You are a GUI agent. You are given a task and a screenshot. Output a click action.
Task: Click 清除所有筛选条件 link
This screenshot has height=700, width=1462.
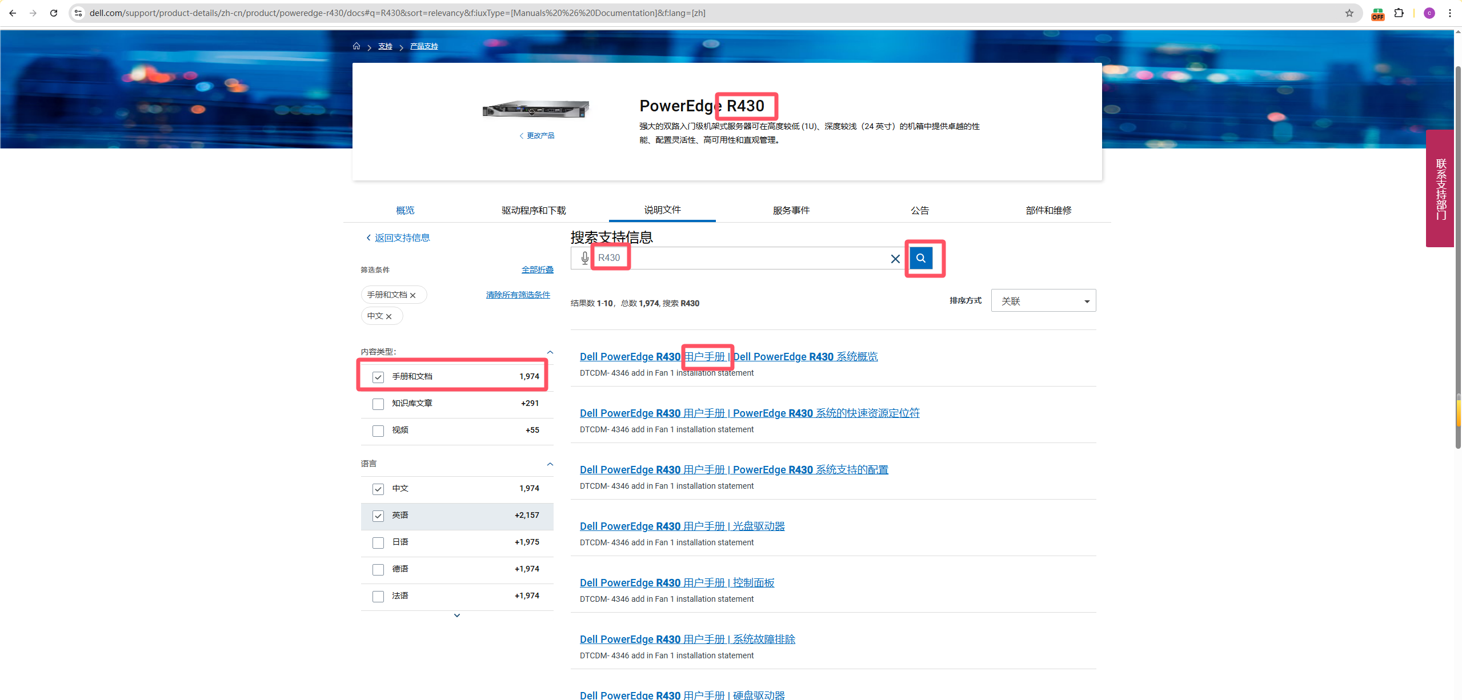[x=518, y=295]
